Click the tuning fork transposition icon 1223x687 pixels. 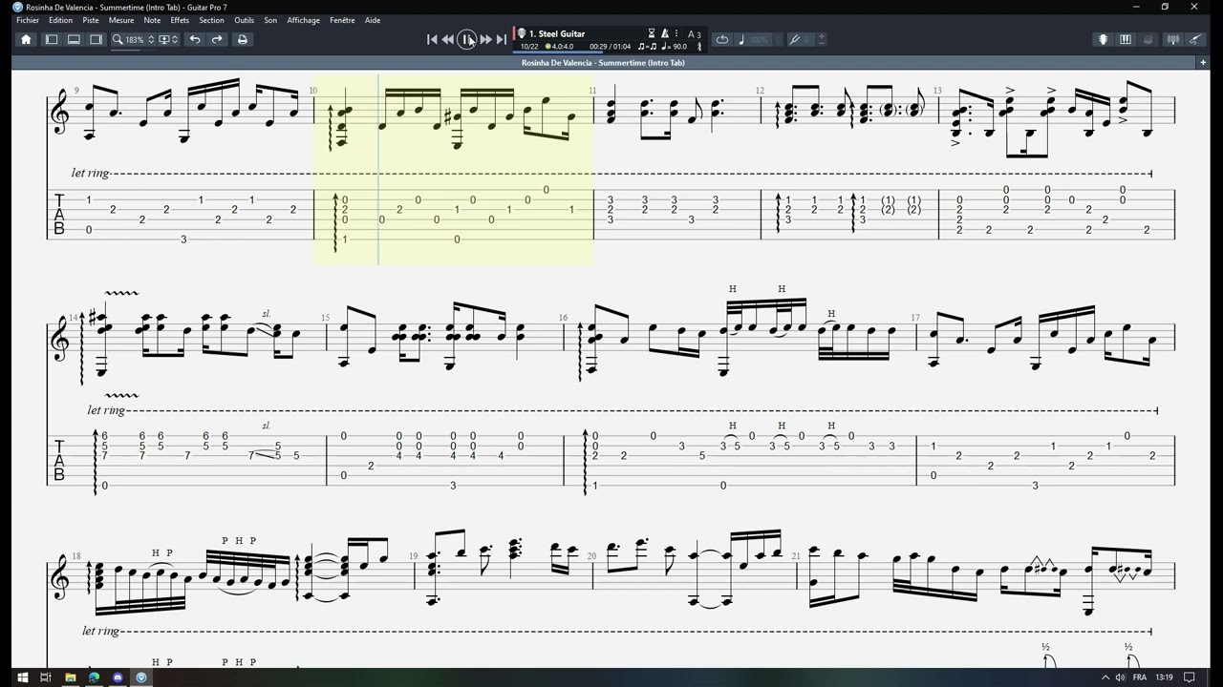coord(794,39)
